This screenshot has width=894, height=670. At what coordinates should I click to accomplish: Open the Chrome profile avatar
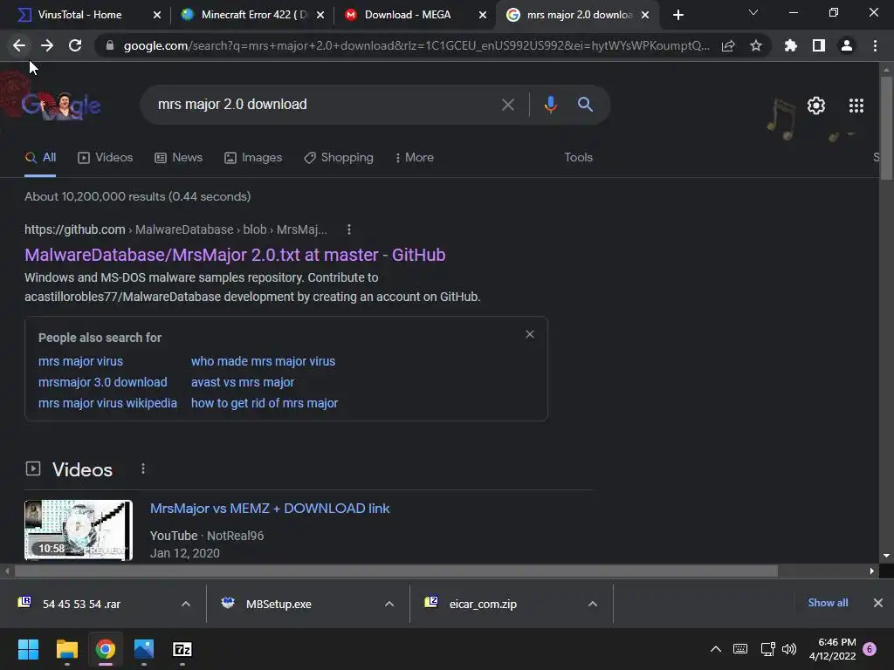[x=847, y=45]
